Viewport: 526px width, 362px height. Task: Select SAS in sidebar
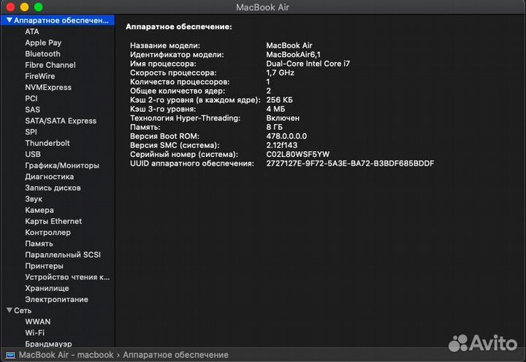click(x=33, y=109)
